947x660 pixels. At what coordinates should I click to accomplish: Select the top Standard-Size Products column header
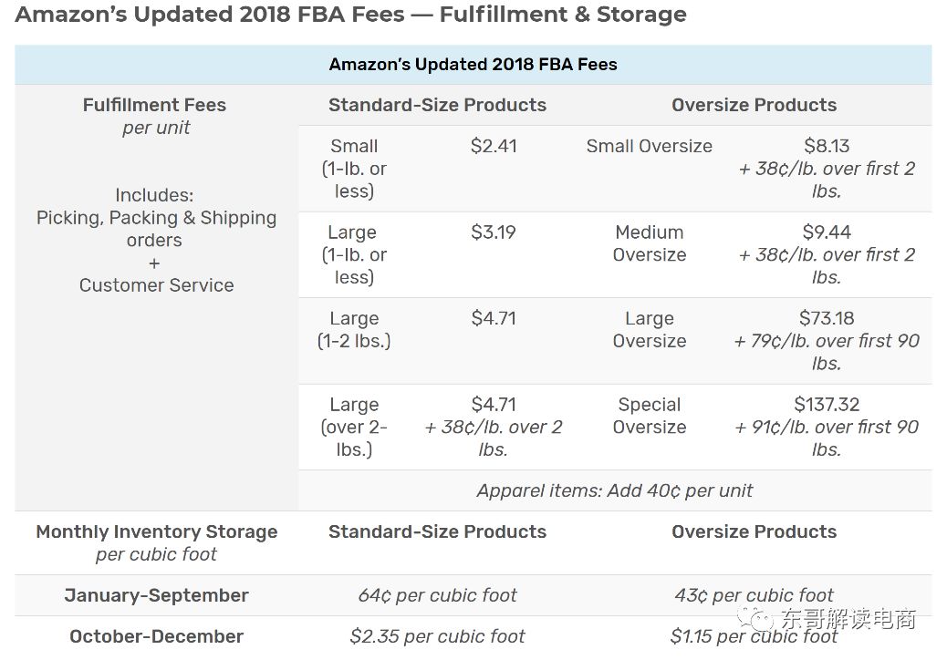(437, 105)
